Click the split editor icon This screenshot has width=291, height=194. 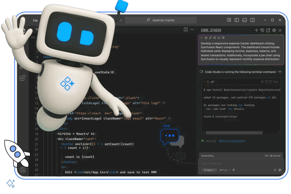tap(186, 30)
